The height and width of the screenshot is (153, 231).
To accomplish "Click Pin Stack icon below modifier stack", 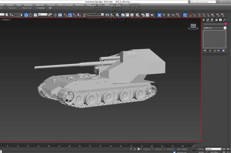I will [205, 51].
